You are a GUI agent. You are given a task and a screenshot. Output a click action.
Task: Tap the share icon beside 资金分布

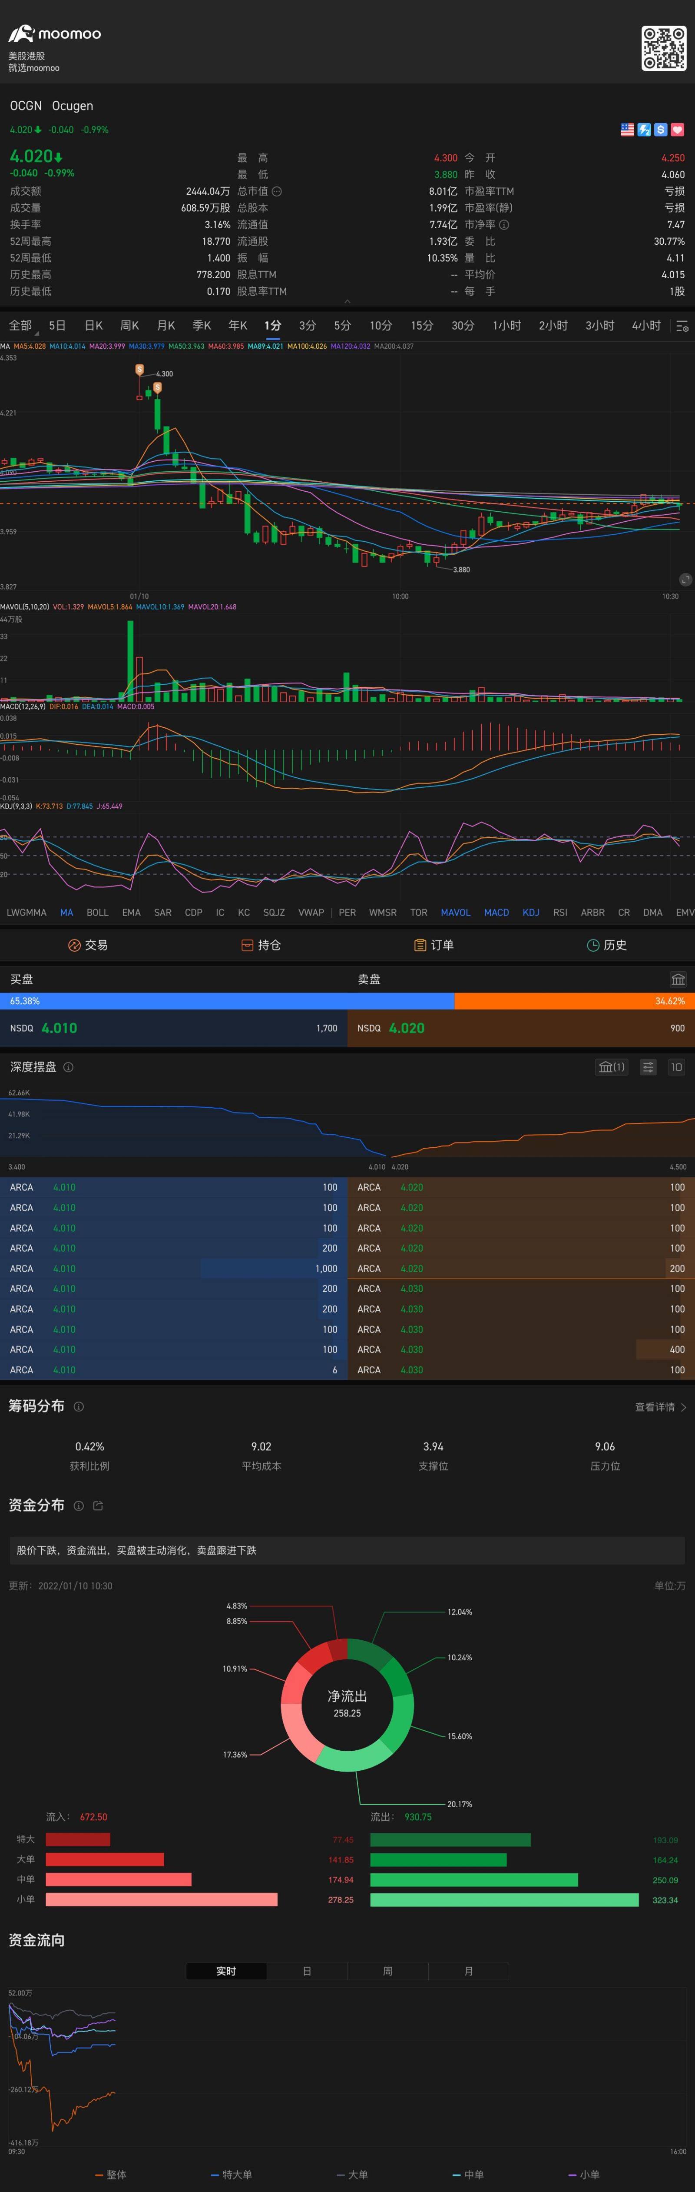[98, 1505]
